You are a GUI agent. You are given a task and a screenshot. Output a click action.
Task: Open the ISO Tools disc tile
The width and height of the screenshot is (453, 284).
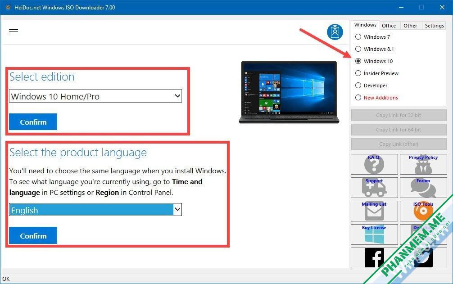click(x=423, y=211)
